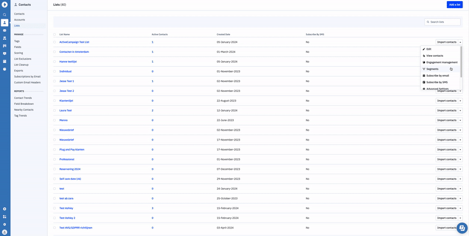The height and width of the screenshot is (236, 469).
Task: Select the Hanne testlijst row checkbox
Action: click(55, 61)
